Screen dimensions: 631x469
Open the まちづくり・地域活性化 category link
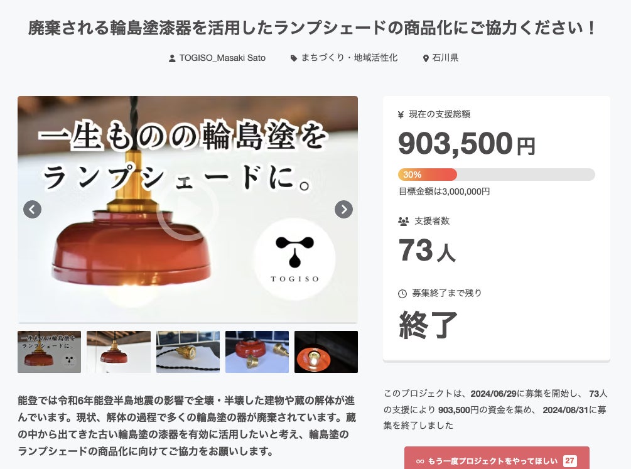click(x=349, y=58)
